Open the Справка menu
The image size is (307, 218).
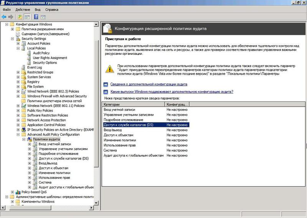(x=52, y=10)
